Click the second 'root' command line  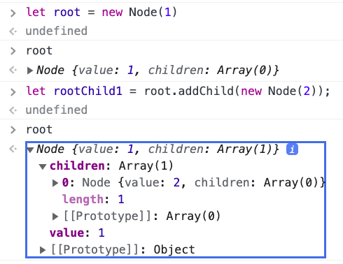[x=39, y=130]
